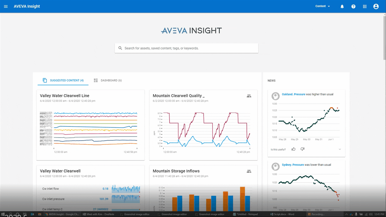
Task: Click the 101.39 inlet pressure value
Action: pos(104,199)
